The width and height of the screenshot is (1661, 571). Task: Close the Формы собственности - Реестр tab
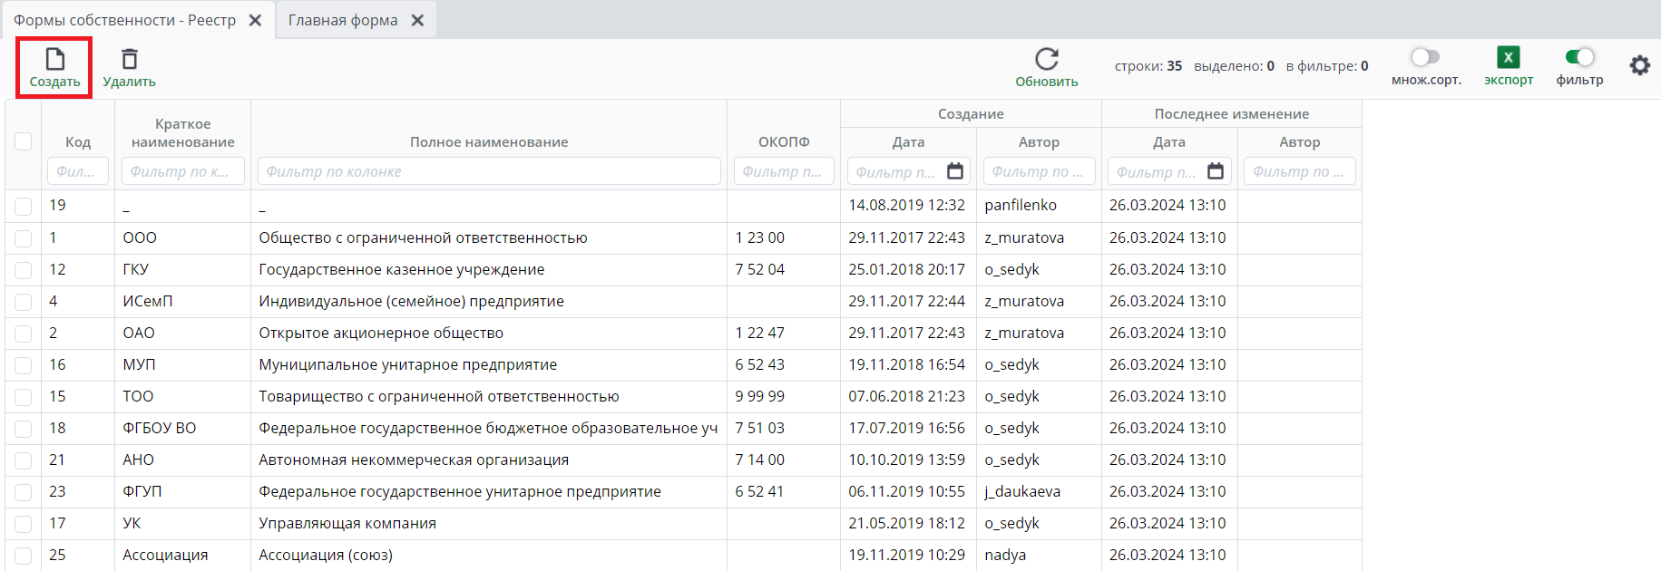[x=256, y=20]
